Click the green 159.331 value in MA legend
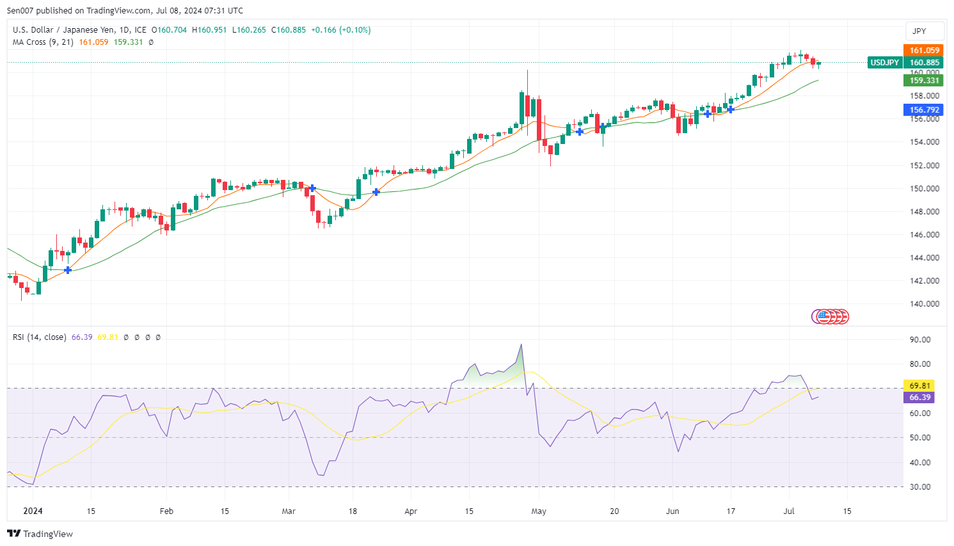 [x=129, y=42]
